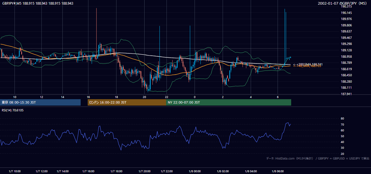Click the bottom date label 1/7 18:00
371x174 pixels.
click(x=116, y=171)
